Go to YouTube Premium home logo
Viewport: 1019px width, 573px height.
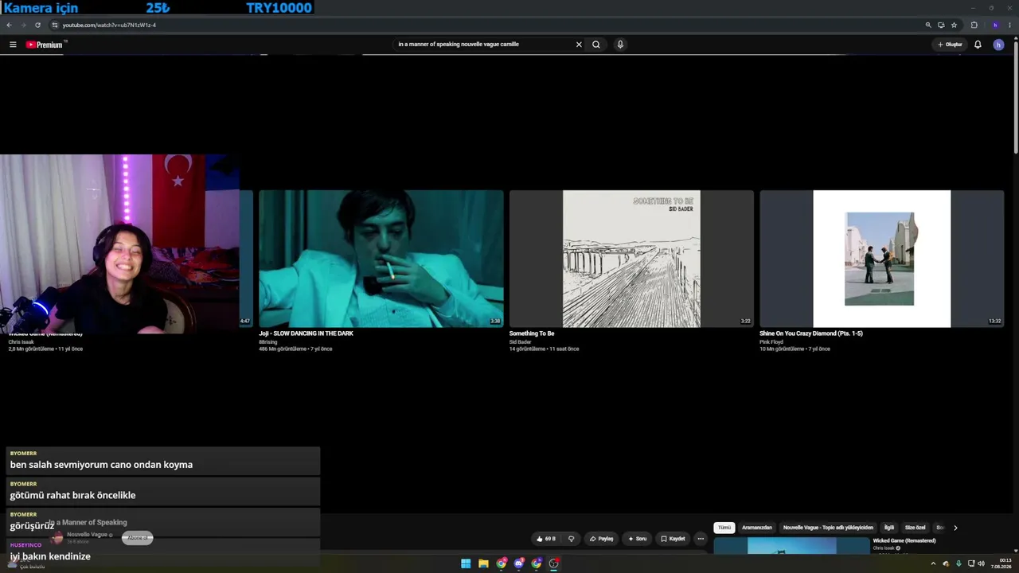44,45
